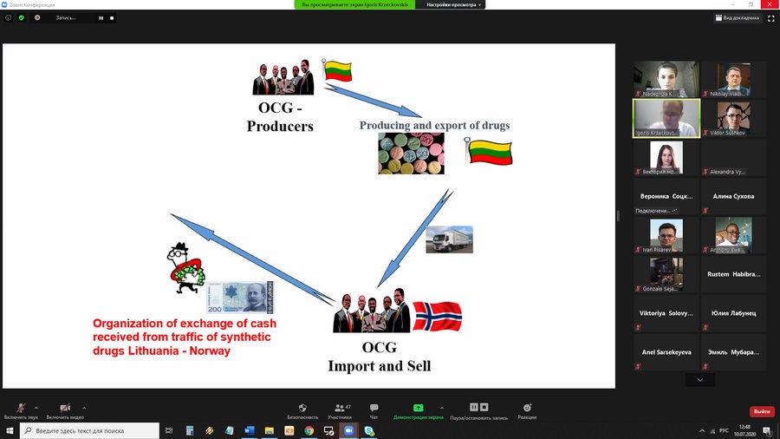The image size is (780, 439).
Task: Open the Чат chat panel
Action: tap(374, 411)
